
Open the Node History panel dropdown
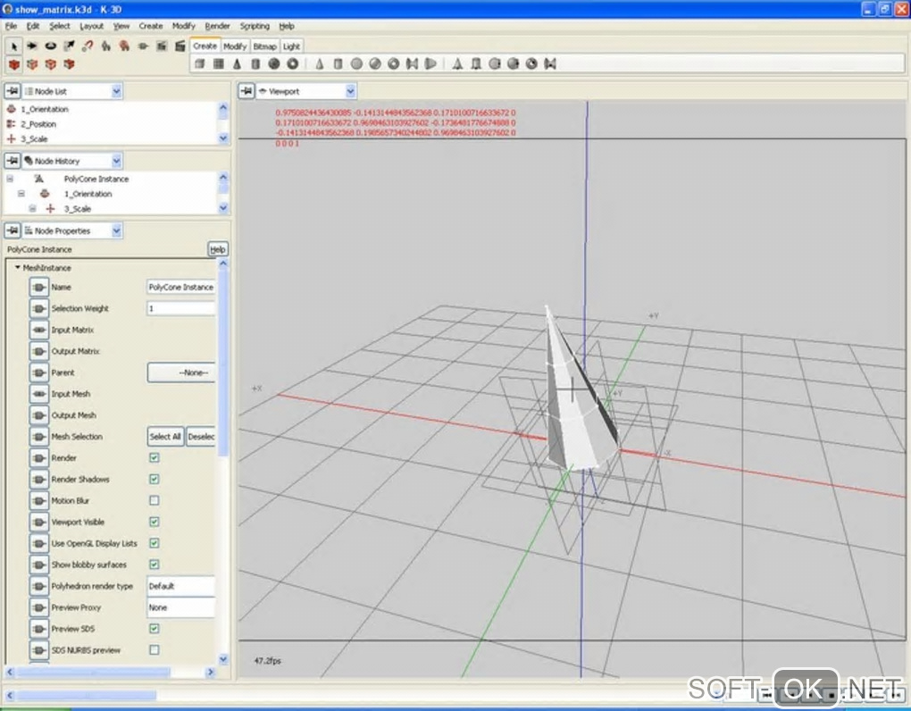click(117, 161)
